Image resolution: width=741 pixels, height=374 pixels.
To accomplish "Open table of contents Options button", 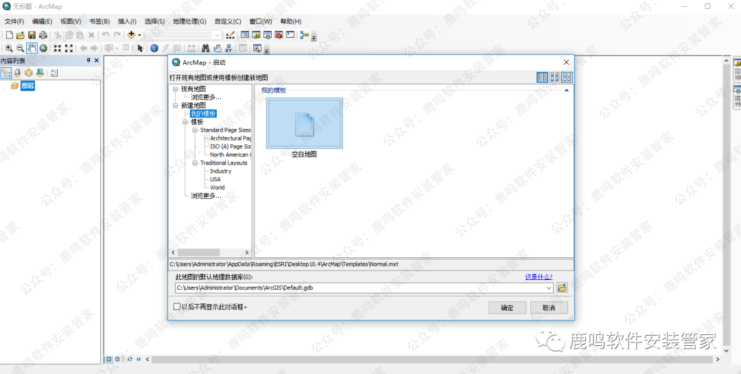I will coord(54,73).
